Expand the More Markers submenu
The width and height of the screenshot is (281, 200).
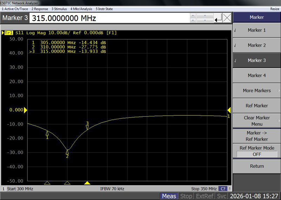click(x=257, y=91)
